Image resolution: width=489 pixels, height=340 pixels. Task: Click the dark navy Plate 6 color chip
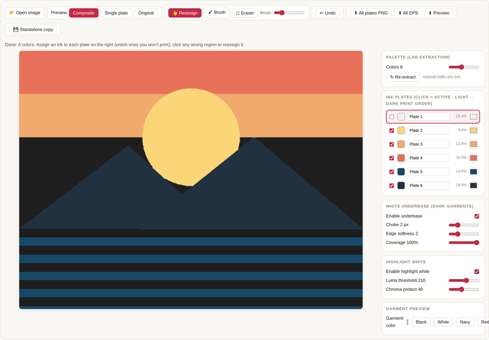click(x=401, y=185)
